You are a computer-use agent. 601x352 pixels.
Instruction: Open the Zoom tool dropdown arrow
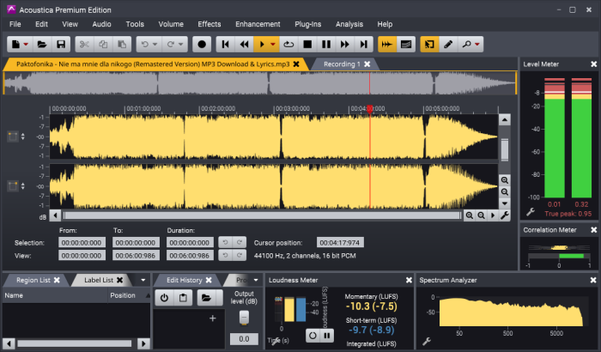[477, 45]
